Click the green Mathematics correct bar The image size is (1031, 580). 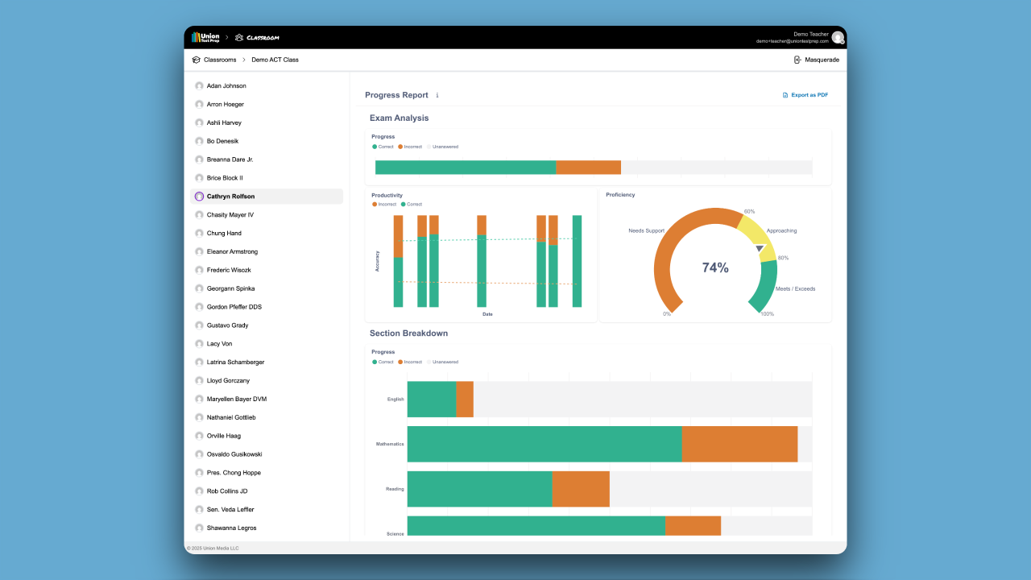(x=544, y=444)
